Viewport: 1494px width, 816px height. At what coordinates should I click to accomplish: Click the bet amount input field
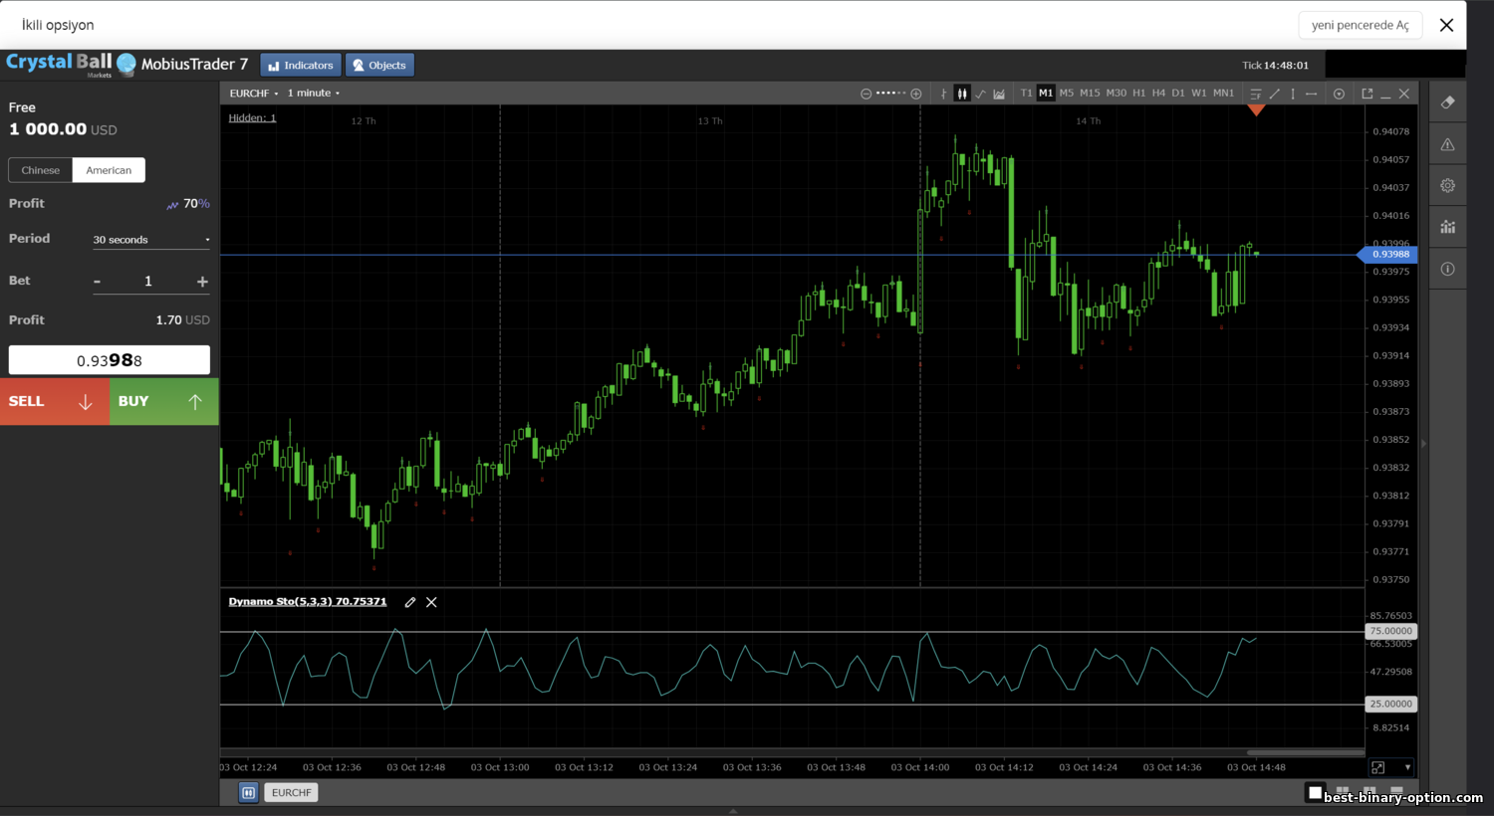pyautogui.click(x=148, y=282)
